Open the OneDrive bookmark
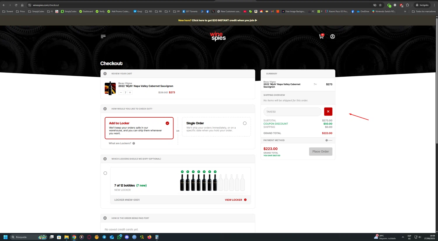438x241 pixels. 363,11
